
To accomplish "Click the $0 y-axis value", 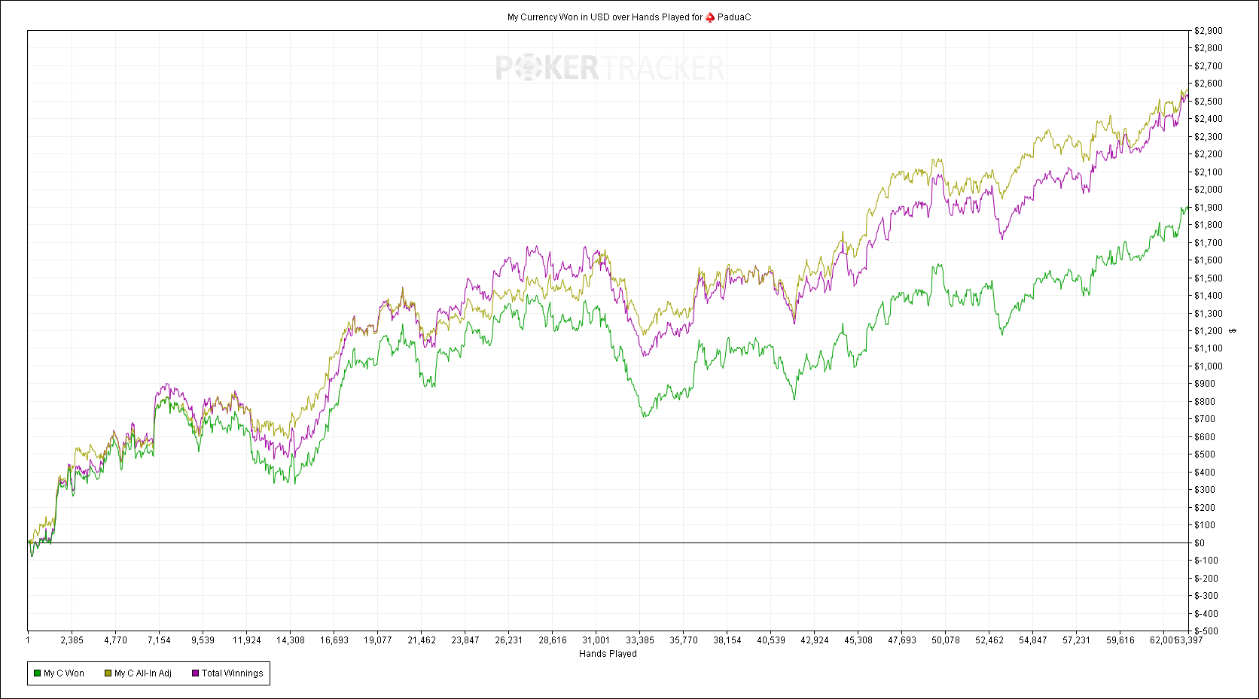I will [x=1200, y=542].
